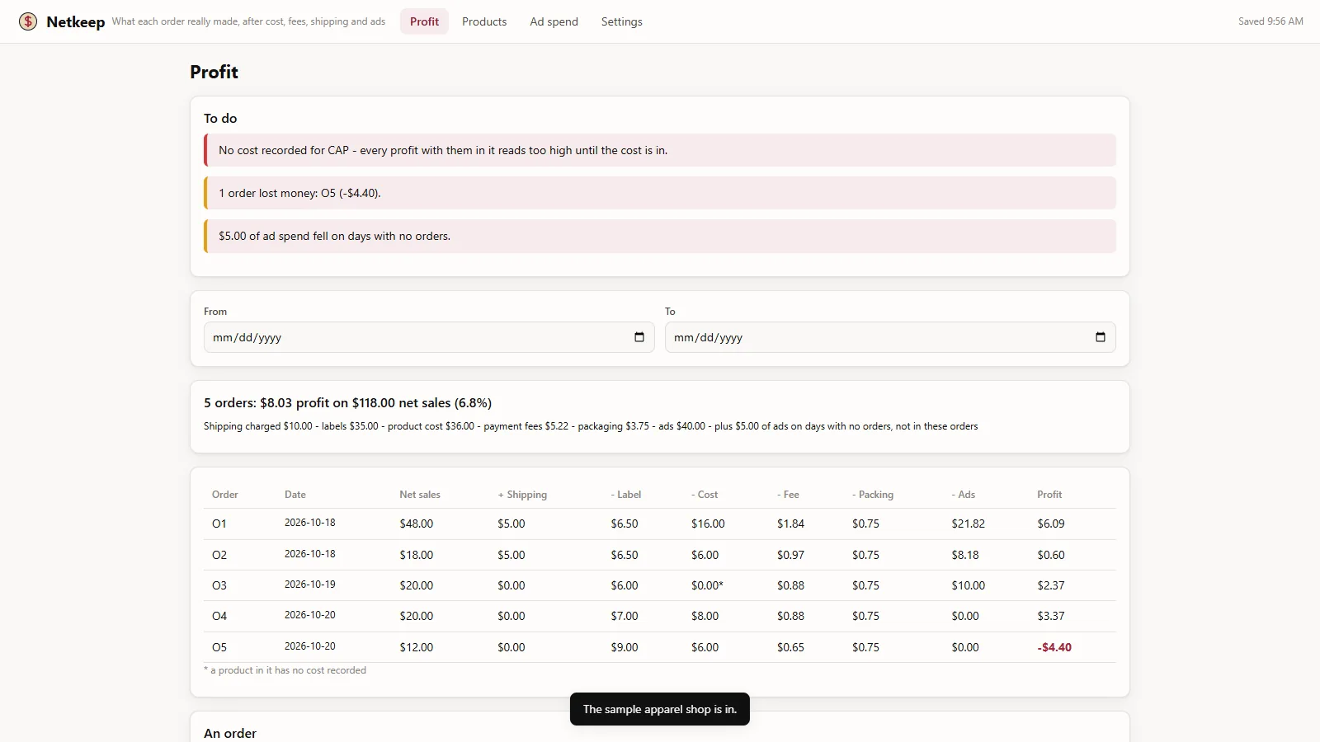Click the $9.00 label cost for O5

(x=625, y=647)
